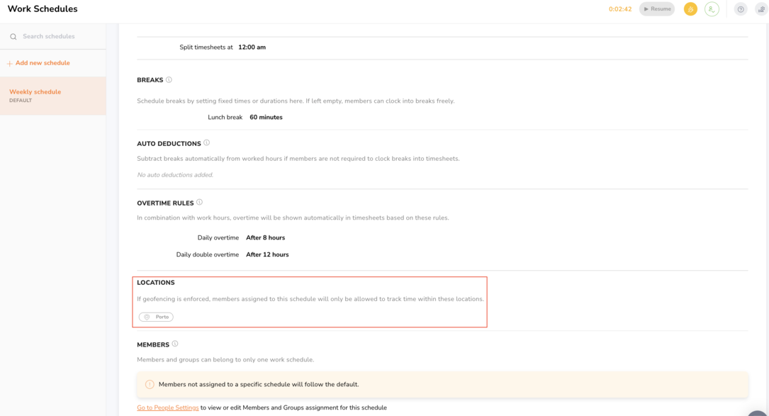Click the warning icon in the members notice
The height and width of the screenshot is (416, 769).
tap(150, 383)
